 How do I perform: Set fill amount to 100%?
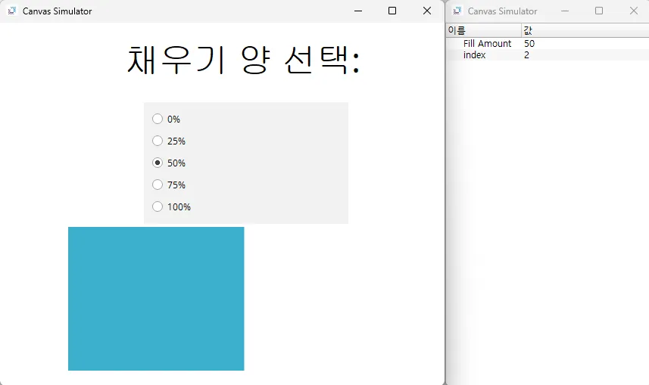tap(158, 206)
